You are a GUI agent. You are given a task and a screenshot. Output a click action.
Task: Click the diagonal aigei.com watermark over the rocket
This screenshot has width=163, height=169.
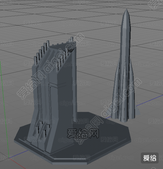[121, 97]
